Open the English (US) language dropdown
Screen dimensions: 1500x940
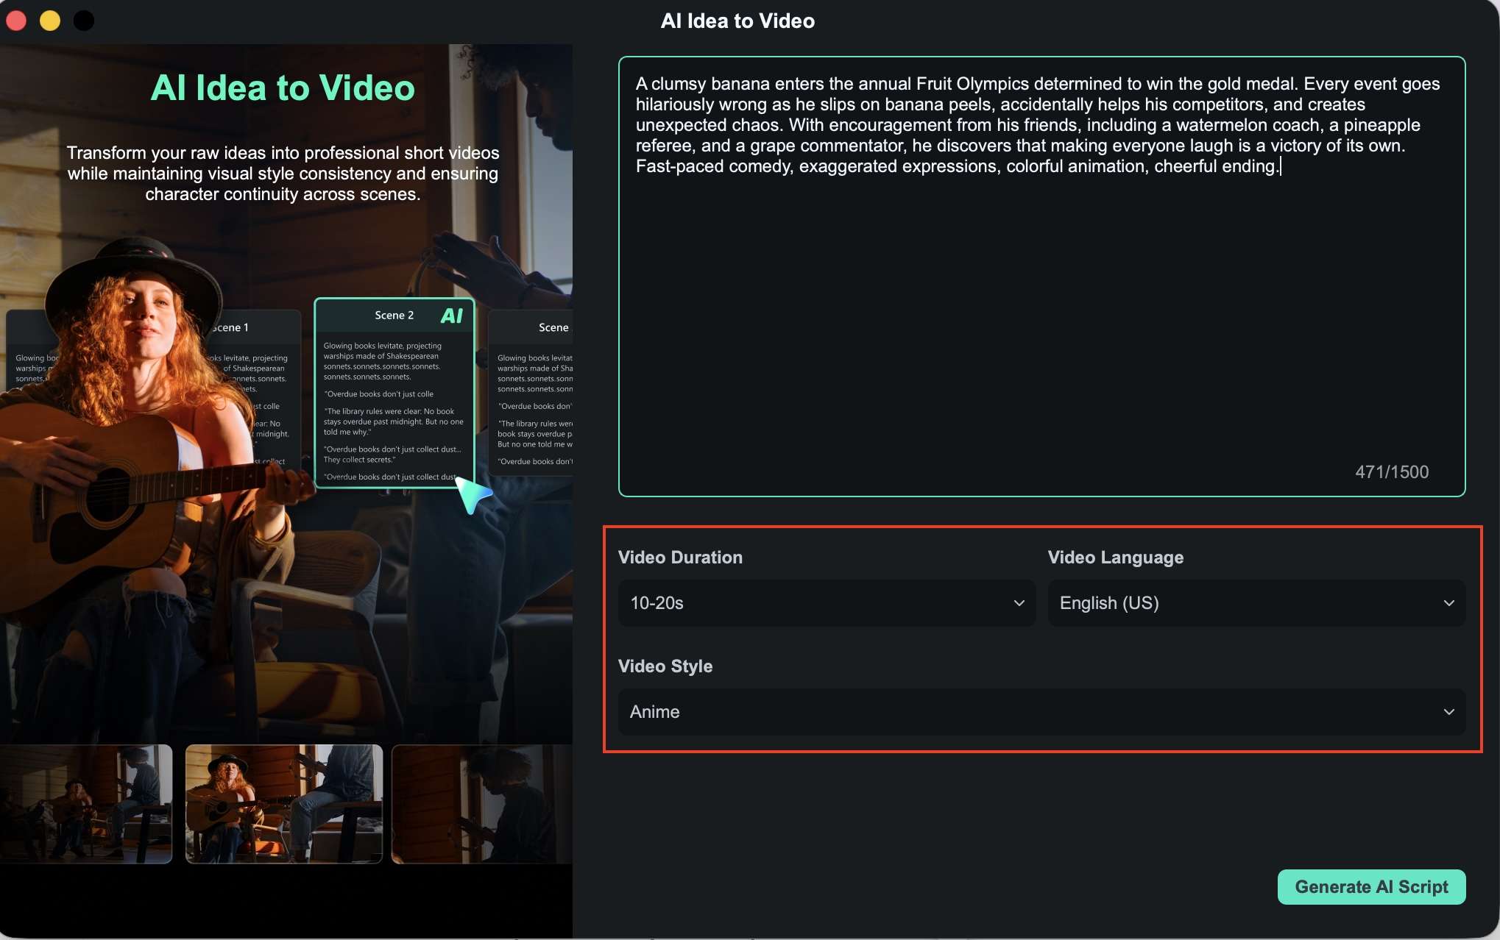tap(1256, 603)
